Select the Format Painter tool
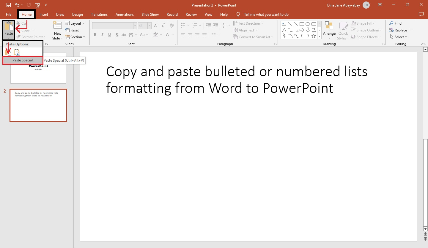The height and width of the screenshot is (248, 428). pos(31,37)
